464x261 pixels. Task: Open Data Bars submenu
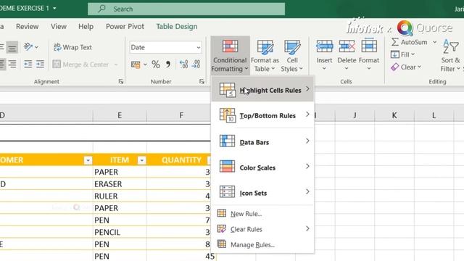(262, 141)
